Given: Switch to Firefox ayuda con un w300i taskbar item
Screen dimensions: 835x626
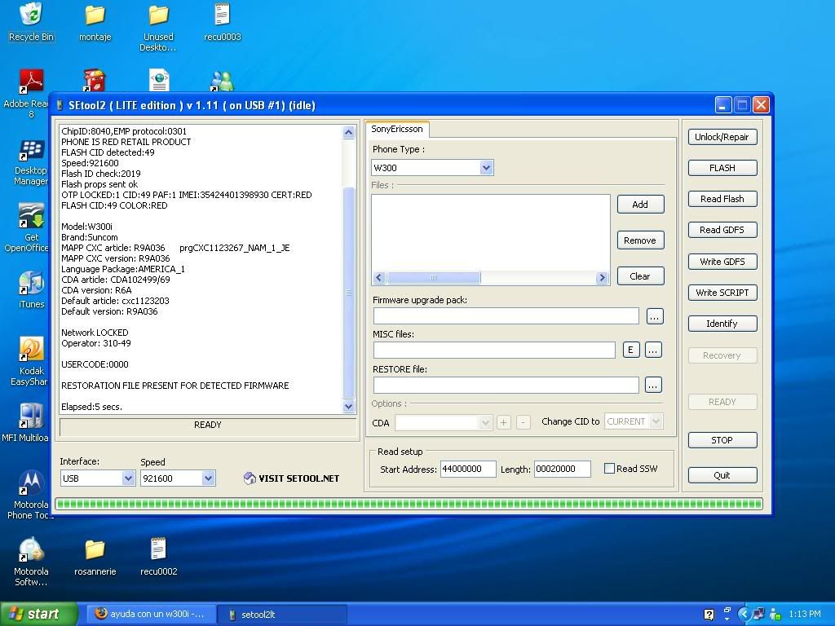Looking at the screenshot, I should (x=151, y=615).
